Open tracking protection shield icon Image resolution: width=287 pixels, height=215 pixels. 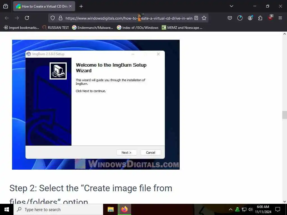click(53, 18)
